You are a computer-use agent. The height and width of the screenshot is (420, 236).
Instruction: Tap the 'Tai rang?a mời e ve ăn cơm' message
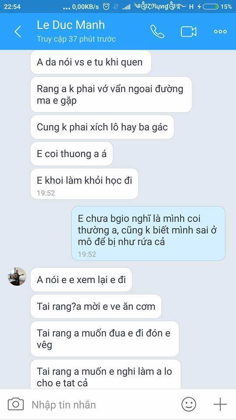tap(96, 306)
